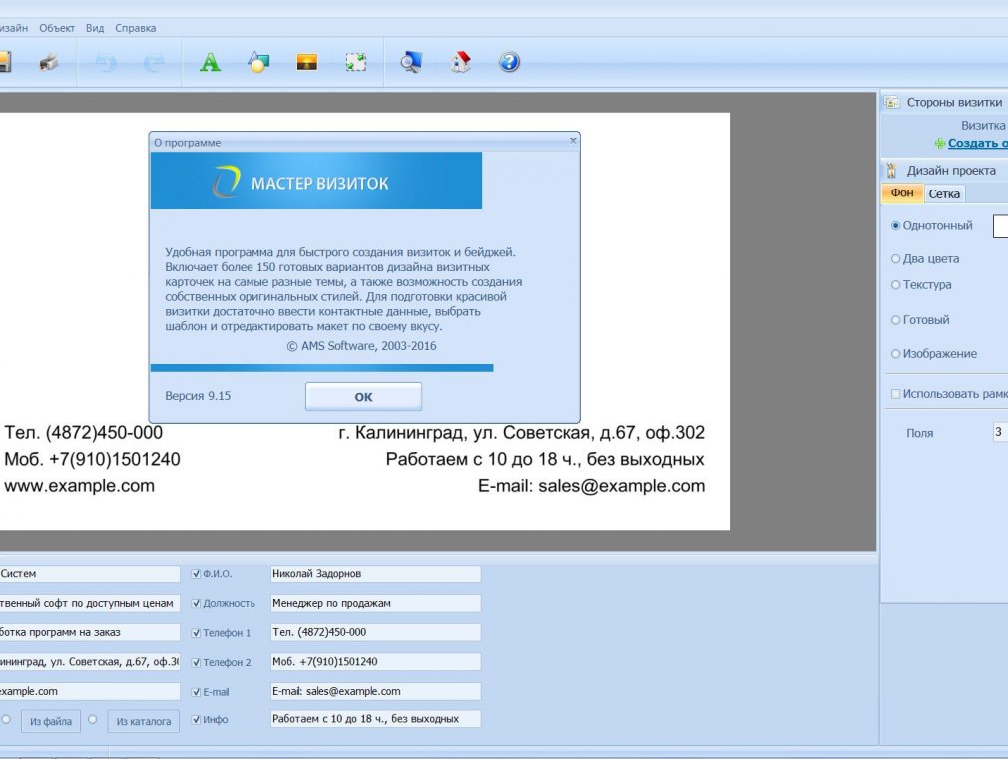Click the green dashed selection frame icon
The image size is (1008, 759).
tap(356, 63)
